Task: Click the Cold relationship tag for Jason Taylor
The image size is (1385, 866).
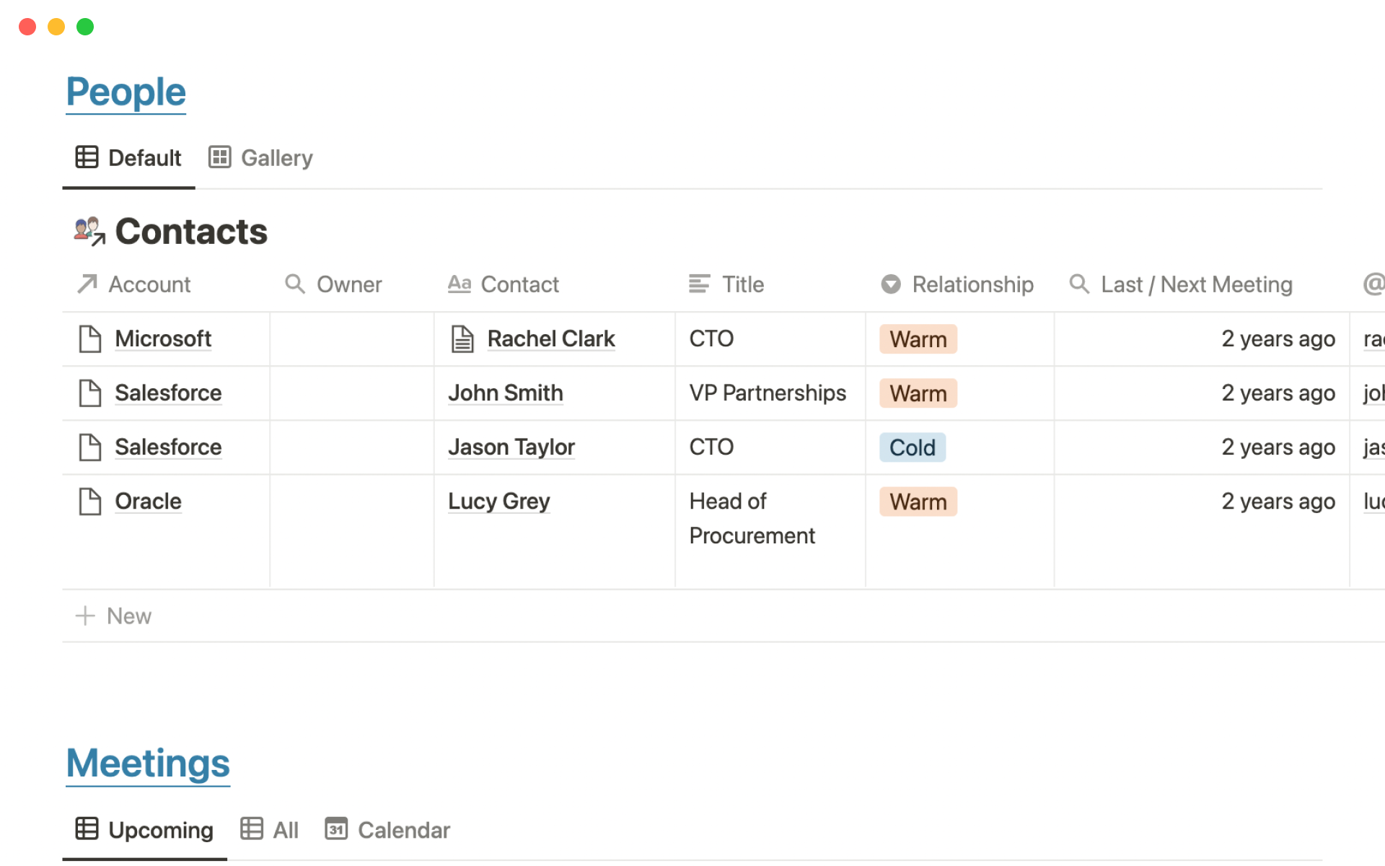Action: (x=912, y=447)
